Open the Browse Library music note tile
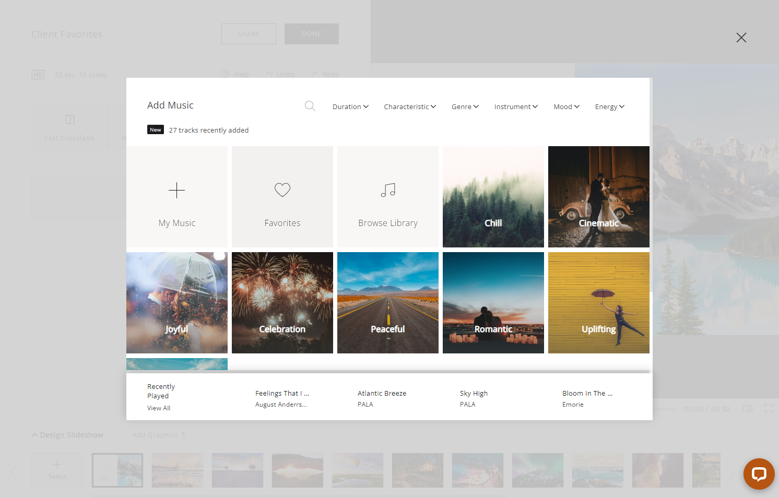Screen dimensions: 779x498 pyautogui.click(x=388, y=197)
